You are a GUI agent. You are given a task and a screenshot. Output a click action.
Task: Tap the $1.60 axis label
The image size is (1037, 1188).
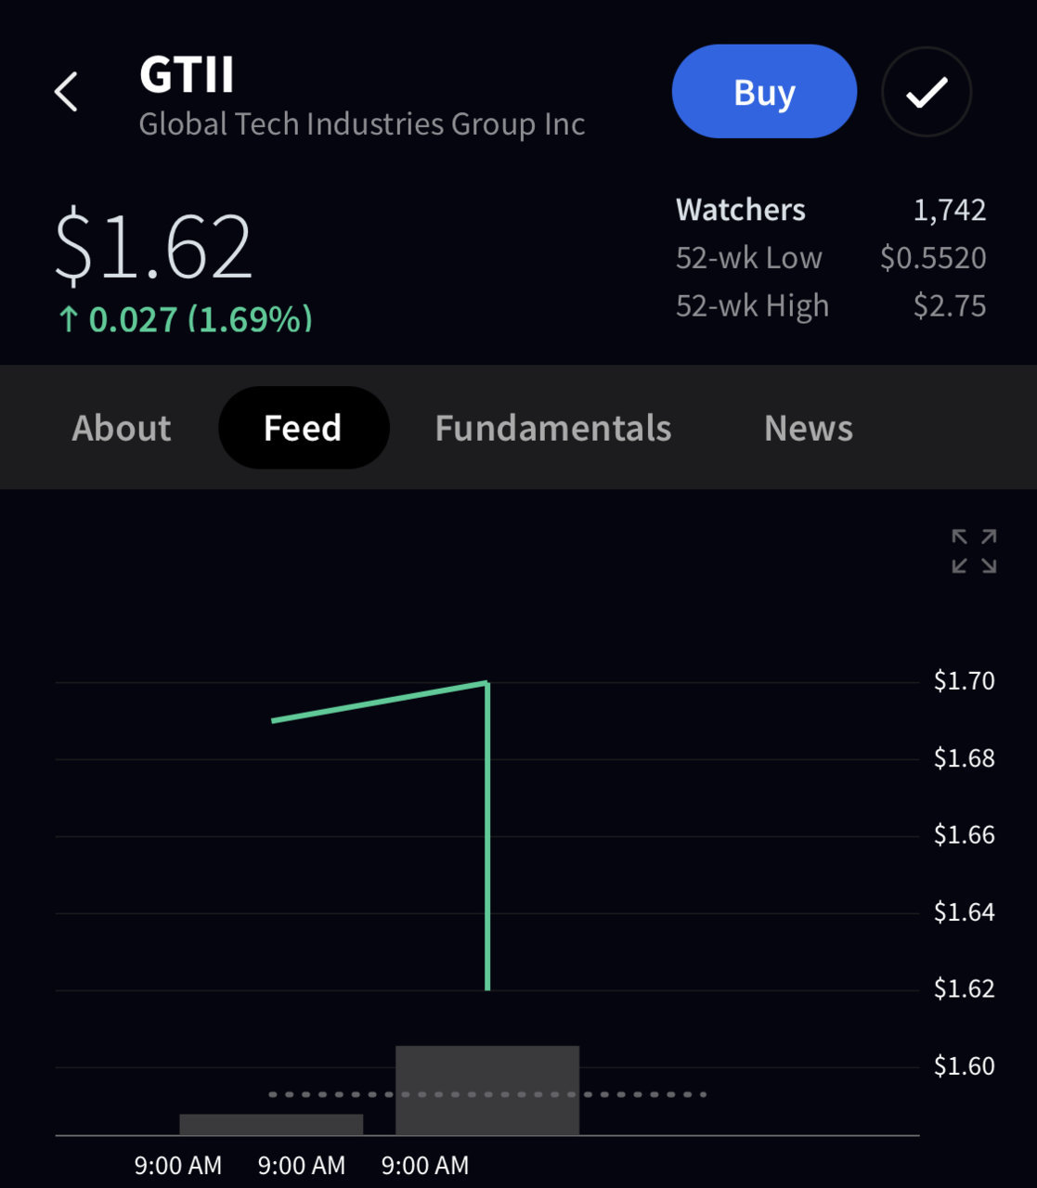point(964,1066)
